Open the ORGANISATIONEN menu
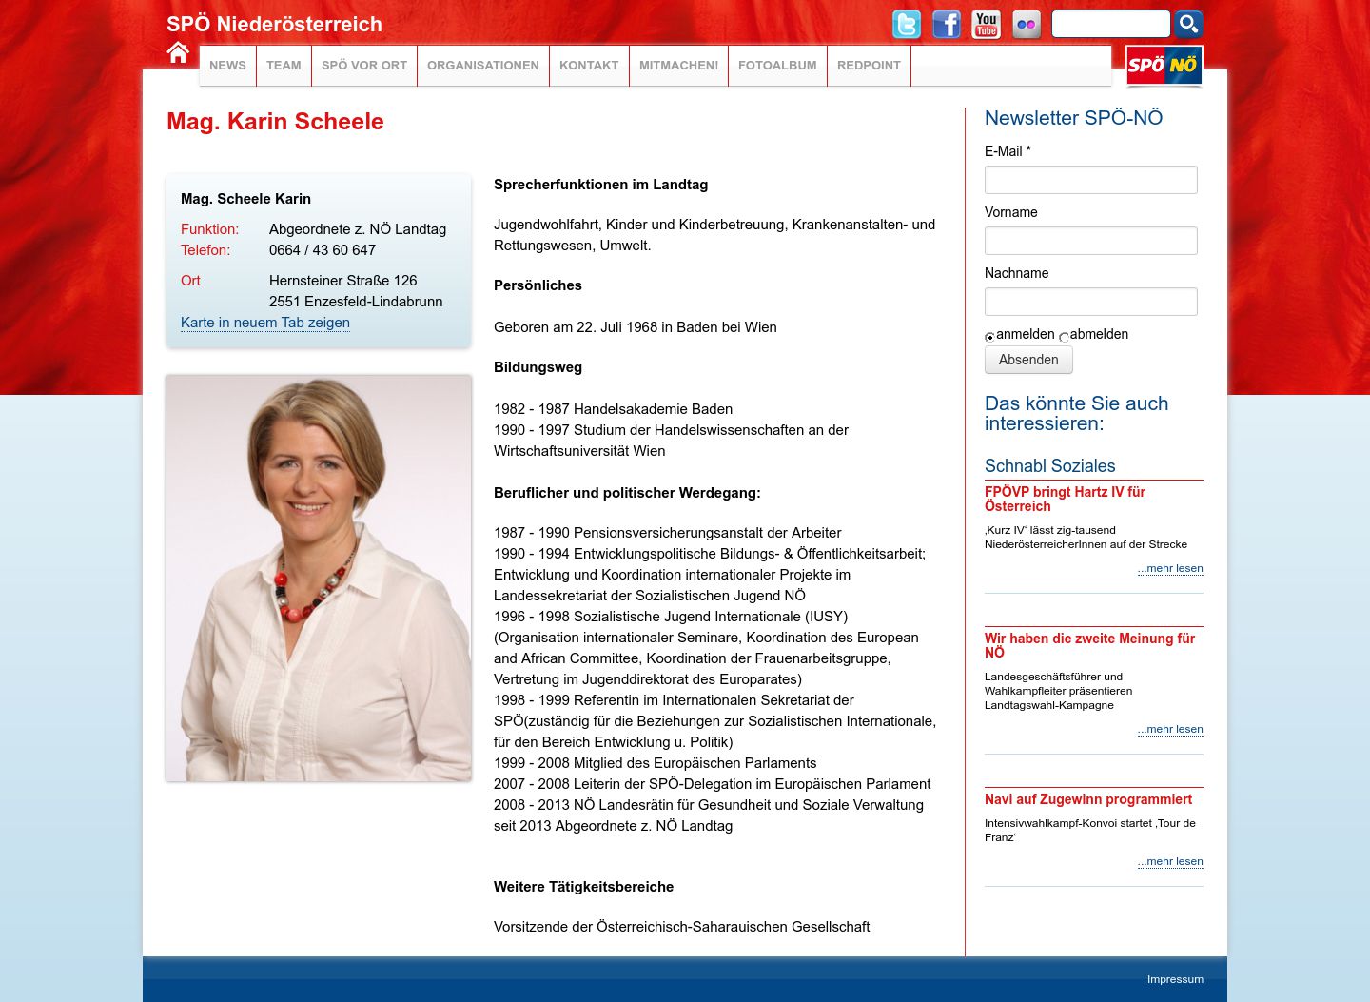The width and height of the screenshot is (1370, 1002). [x=483, y=66]
